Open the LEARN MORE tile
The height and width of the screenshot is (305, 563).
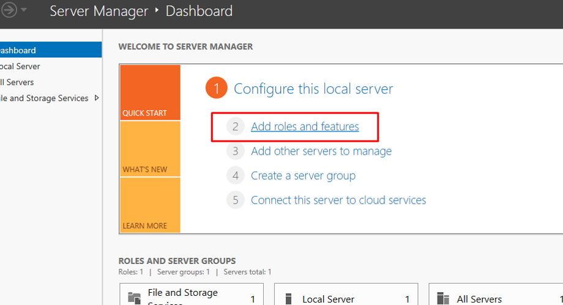coord(150,205)
